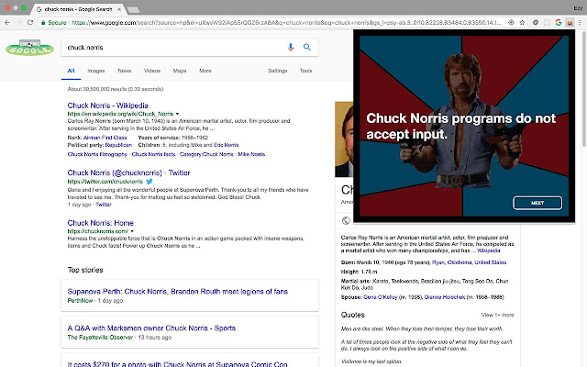Open Chuck Norris: Home result

(100, 223)
